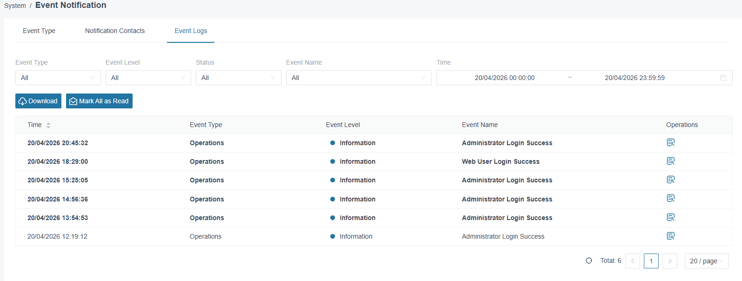Open the Event Type filter dropdown
Viewport: 742px width, 281px height.
58,78
